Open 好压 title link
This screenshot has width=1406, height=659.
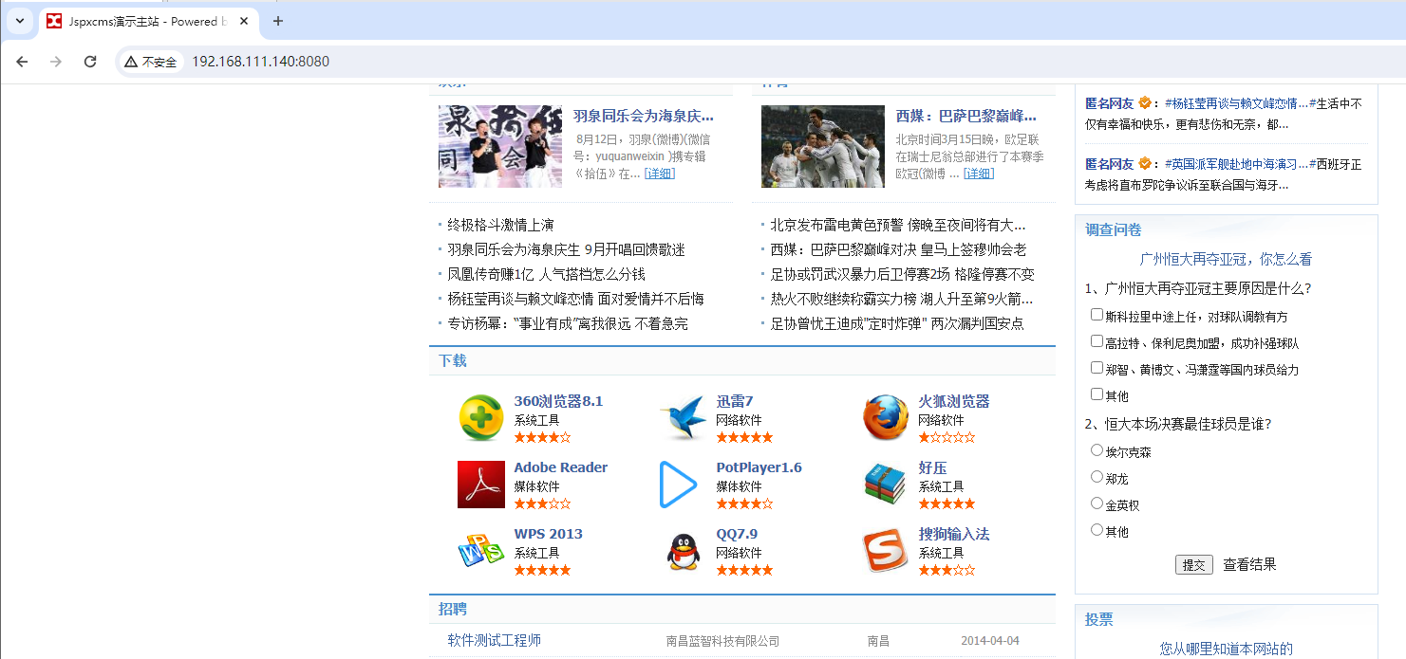(932, 467)
